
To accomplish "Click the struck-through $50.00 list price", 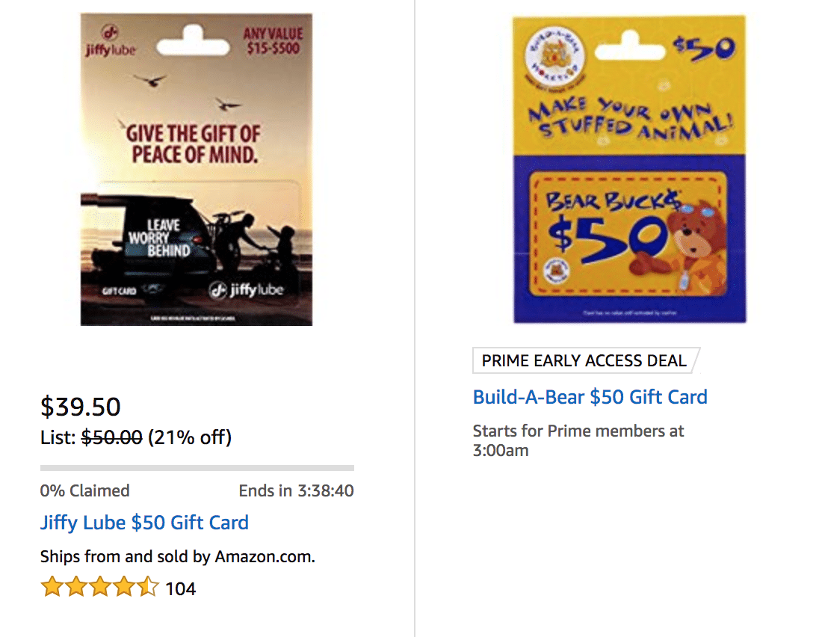I will click(x=111, y=437).
